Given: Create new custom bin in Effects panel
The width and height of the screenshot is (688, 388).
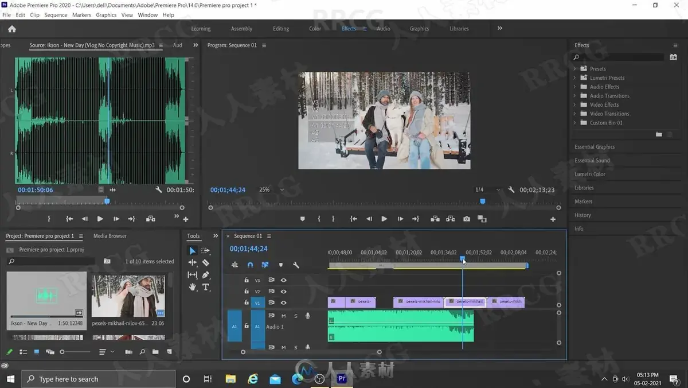Looking at the screenshot, I should point(659,134).
